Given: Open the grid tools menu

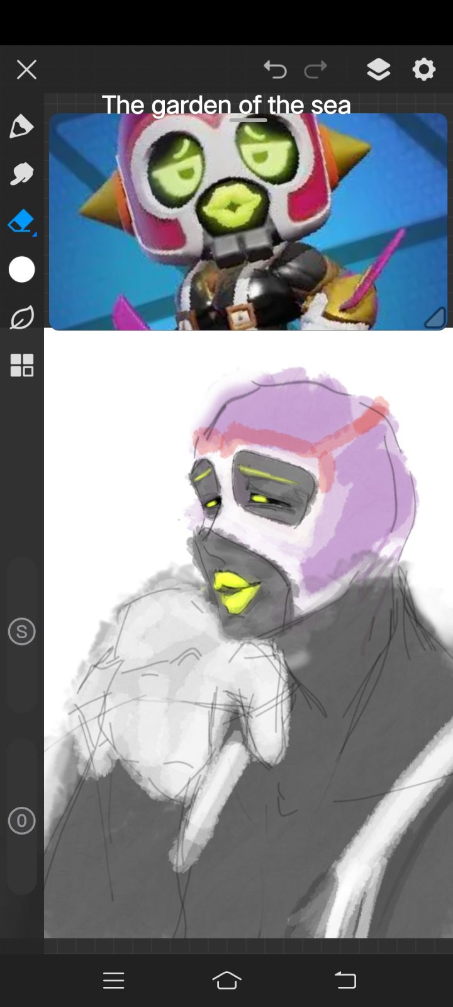Looking at the screenshot, I should tap(21, 365).
